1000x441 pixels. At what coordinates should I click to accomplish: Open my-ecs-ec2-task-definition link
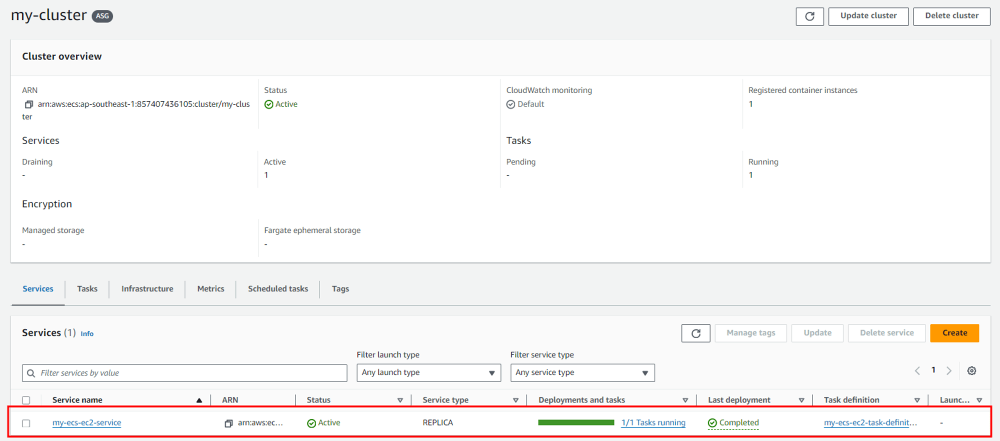pyautogui.click(x=870, y=423)
